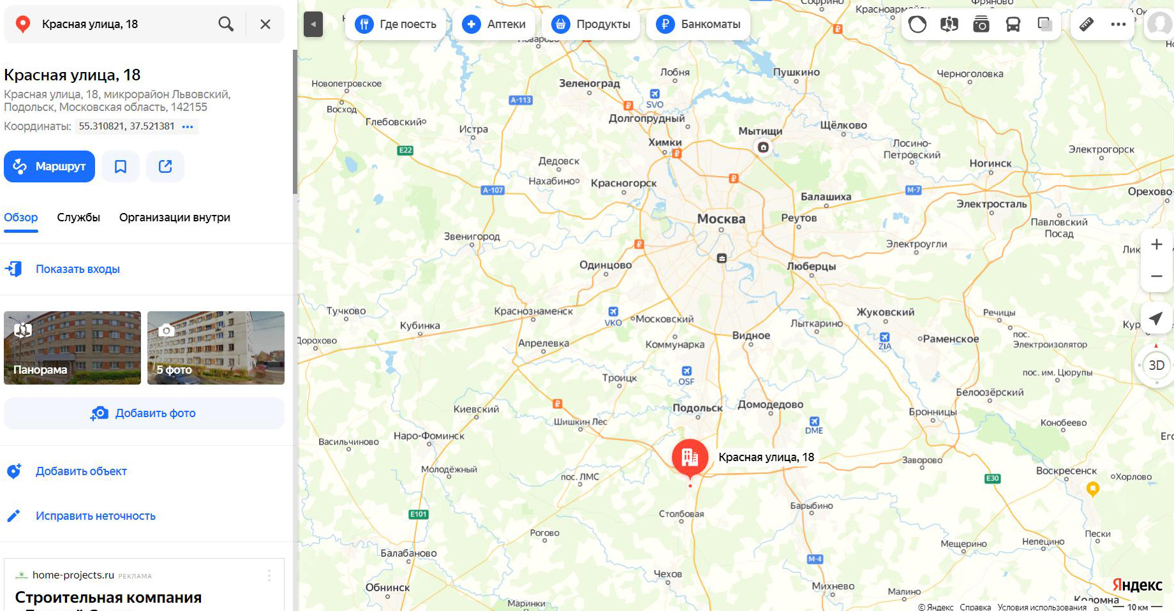Toggle the traffic layer icon
The height and width of the screenshot is (611, 1174).
pyautogui.click(x=918, y=24)
